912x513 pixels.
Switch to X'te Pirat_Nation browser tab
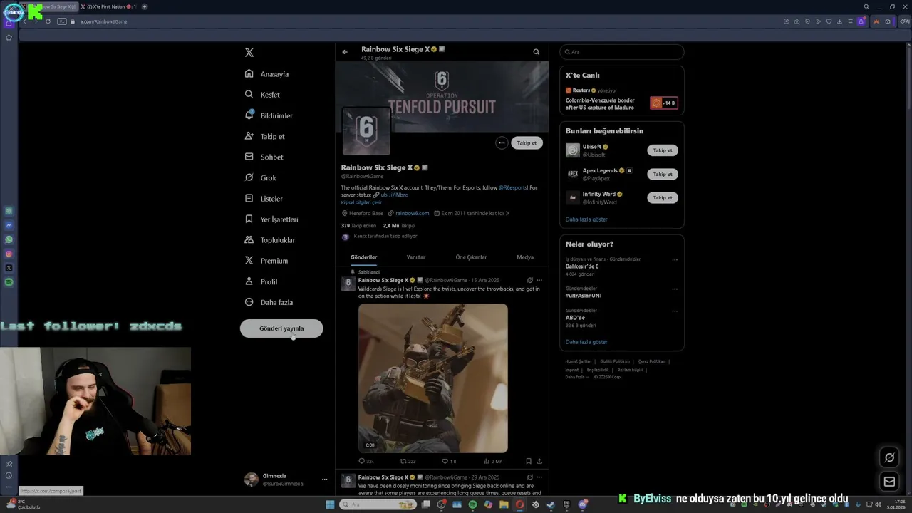click(x=108, y=6)
